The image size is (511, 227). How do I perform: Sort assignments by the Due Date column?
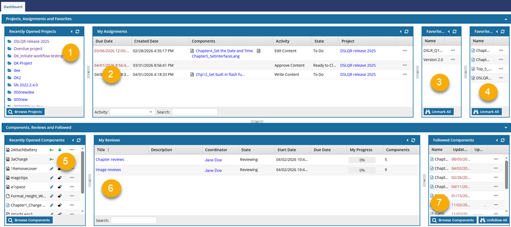104,41
